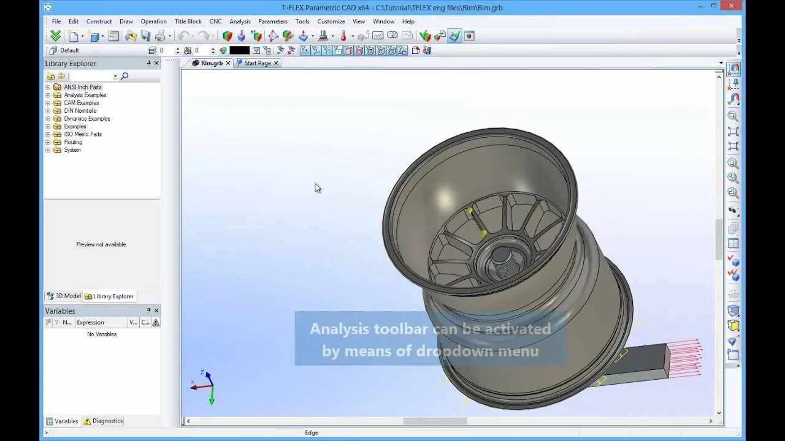Viewport: 785px width, 441px height.
Task: Switch to the Diagnostics tab
Action: click(x=103, y=421)
